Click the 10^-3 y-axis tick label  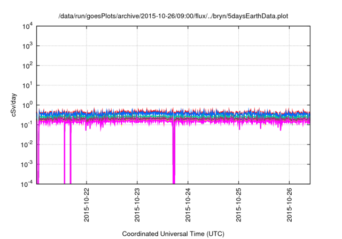coord(27,164)
